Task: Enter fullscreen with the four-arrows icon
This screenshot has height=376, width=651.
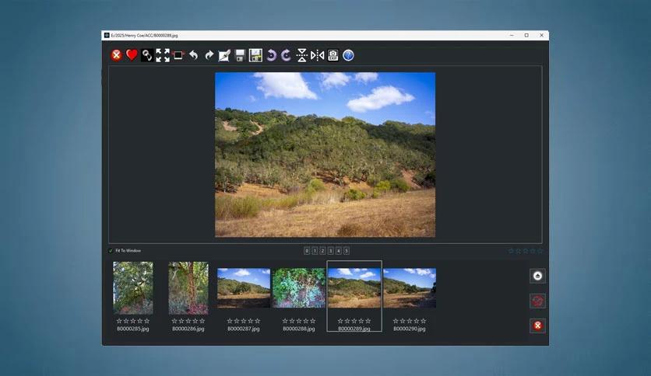Action: 163,55
